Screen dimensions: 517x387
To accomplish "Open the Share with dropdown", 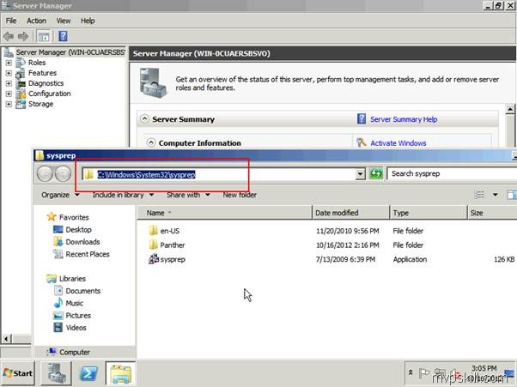I will click(188, 195).
